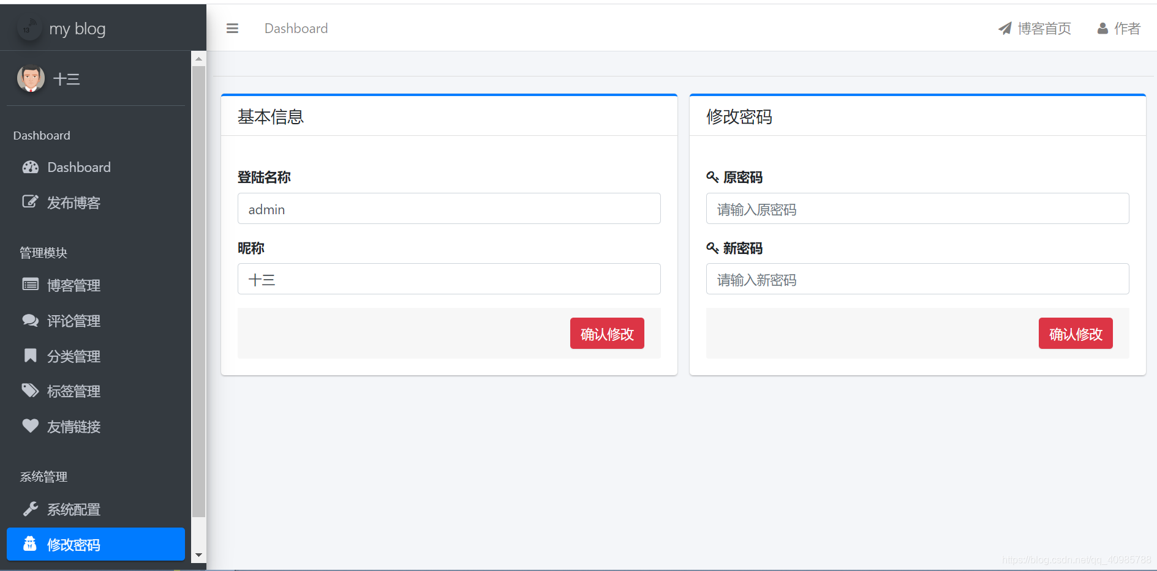1157x571 pixels.
Task: Click the 昵称 field label
Action: (251, 248)
